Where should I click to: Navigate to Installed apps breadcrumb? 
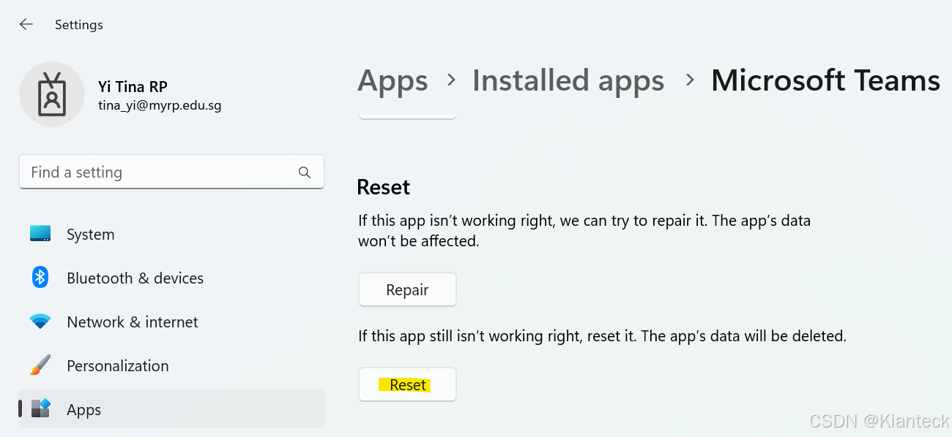(x=568, y=80)
